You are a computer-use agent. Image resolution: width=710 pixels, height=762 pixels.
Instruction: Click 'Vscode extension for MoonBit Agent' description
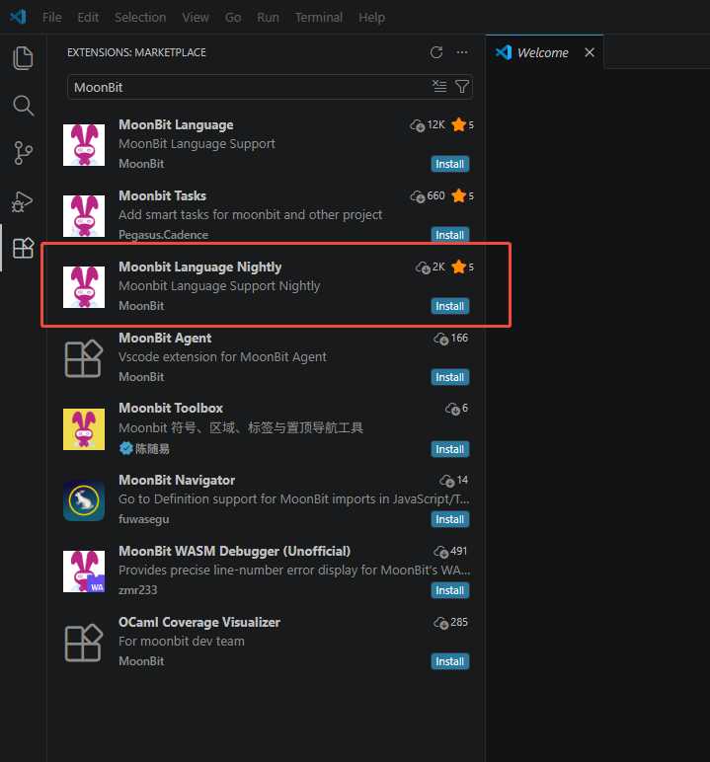click(223, 356)
